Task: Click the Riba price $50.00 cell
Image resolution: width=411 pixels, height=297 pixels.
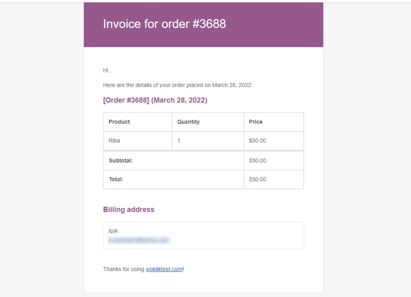Action: coord(274,141)
